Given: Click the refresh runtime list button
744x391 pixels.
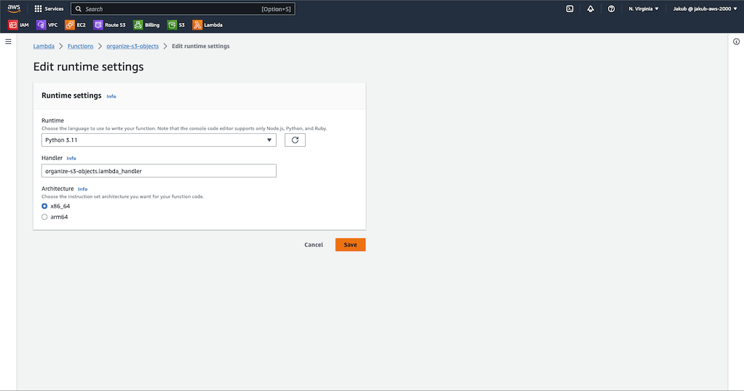Looking at the screenshot, I should [295, 140].
